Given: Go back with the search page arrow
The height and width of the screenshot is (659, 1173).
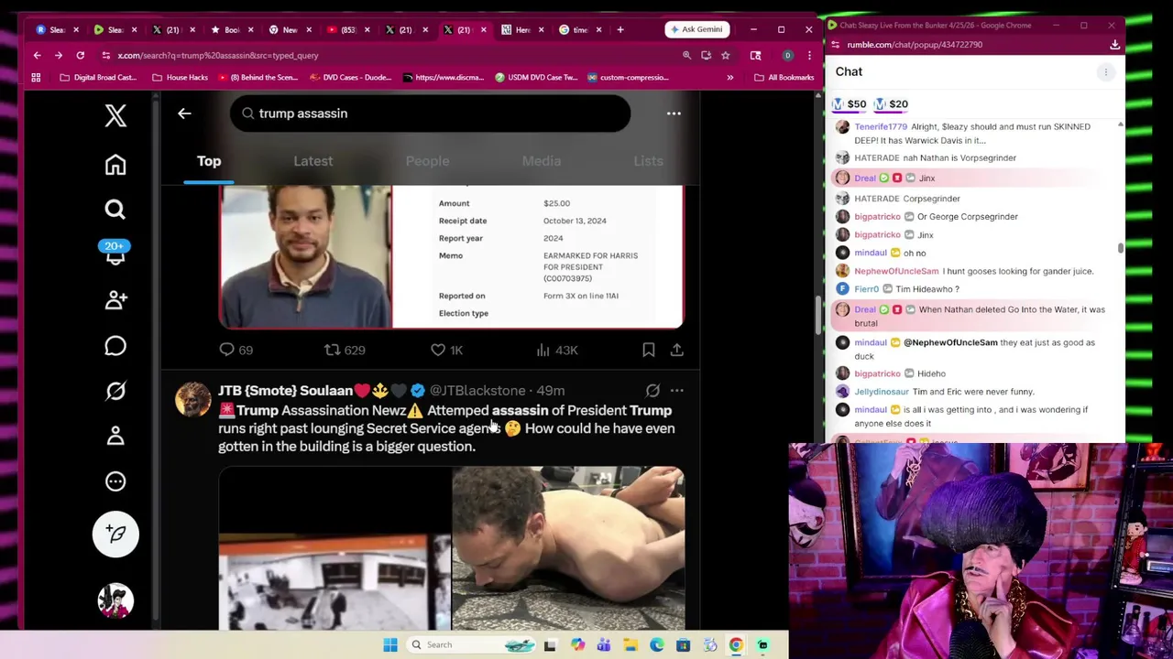Looking at the screenshot, I should coord(184,113).
